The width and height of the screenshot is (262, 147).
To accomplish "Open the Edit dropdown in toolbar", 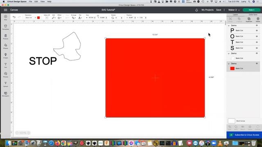I will point(54,18).
